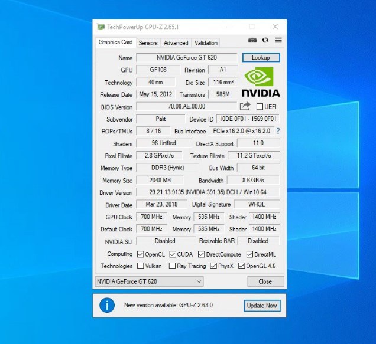Click the Memory Size 2048 MB value
Viewport: 376px width, 344px height.
point(160,180)
